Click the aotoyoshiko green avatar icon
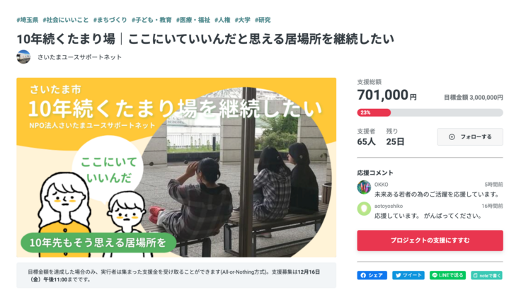 [364, 209]
